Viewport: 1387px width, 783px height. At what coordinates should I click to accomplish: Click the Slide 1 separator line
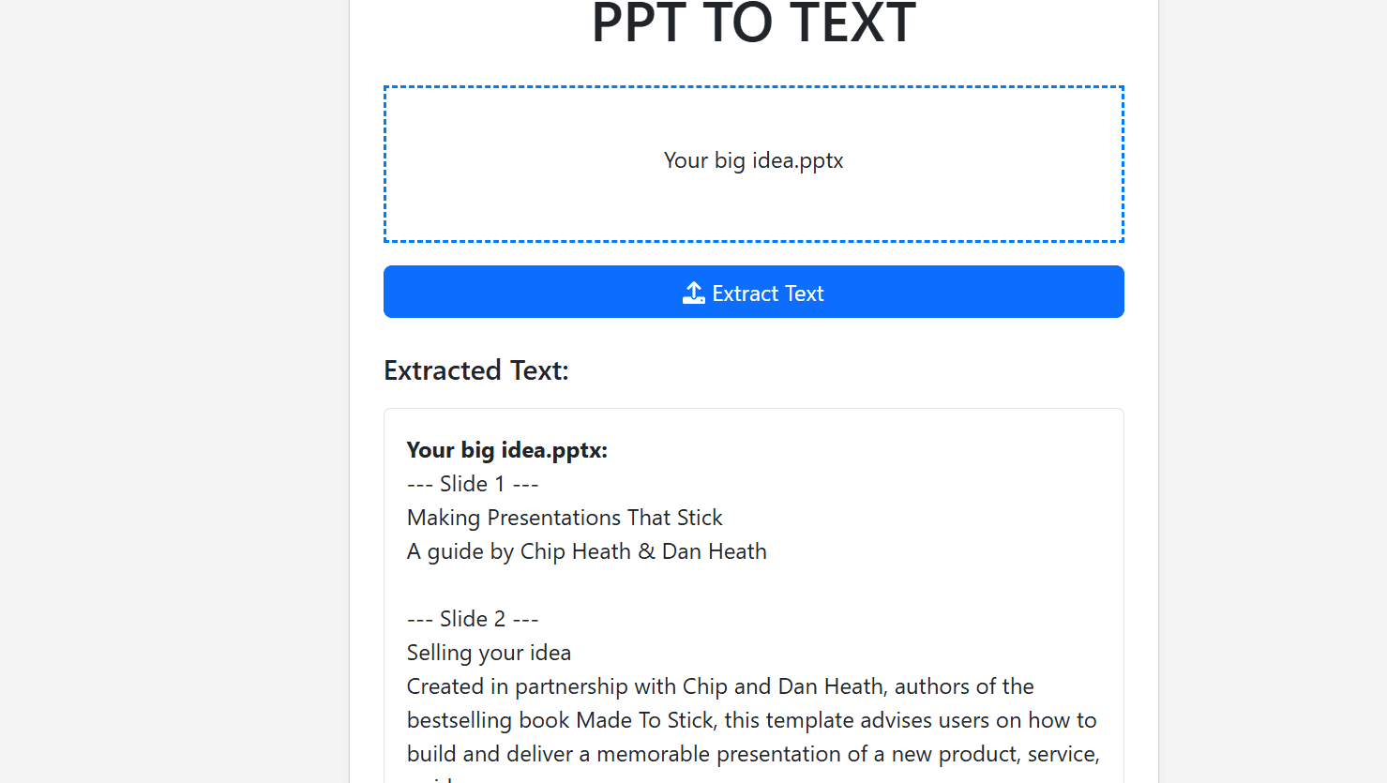click(473, 483)
